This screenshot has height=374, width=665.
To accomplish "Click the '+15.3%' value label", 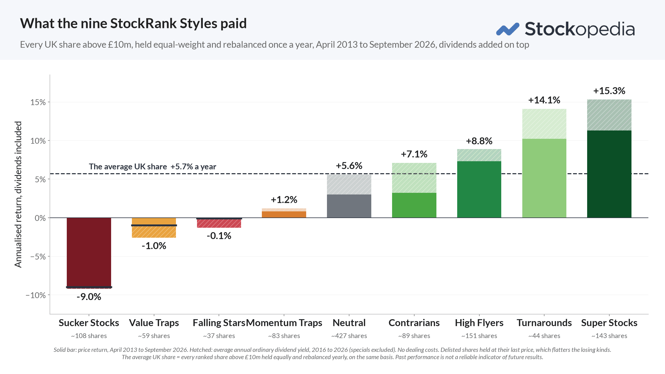I will click(609, 91).
